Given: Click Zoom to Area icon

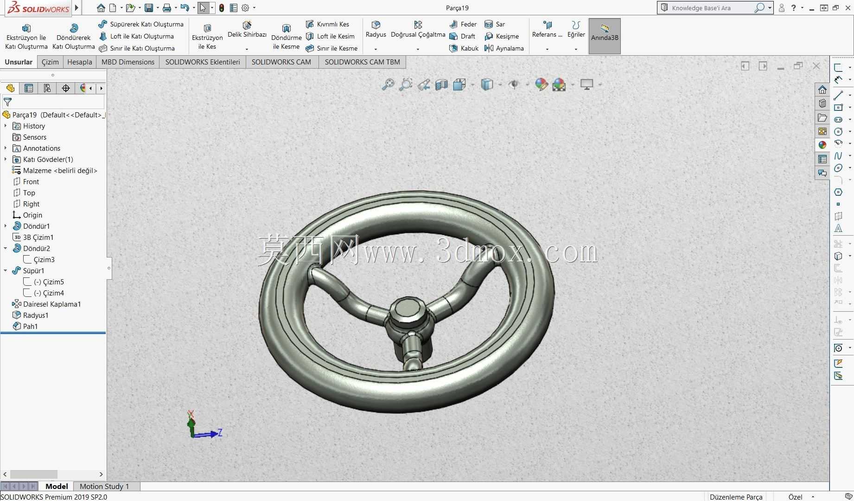Looking at the screenshot, I should point(406,84).
